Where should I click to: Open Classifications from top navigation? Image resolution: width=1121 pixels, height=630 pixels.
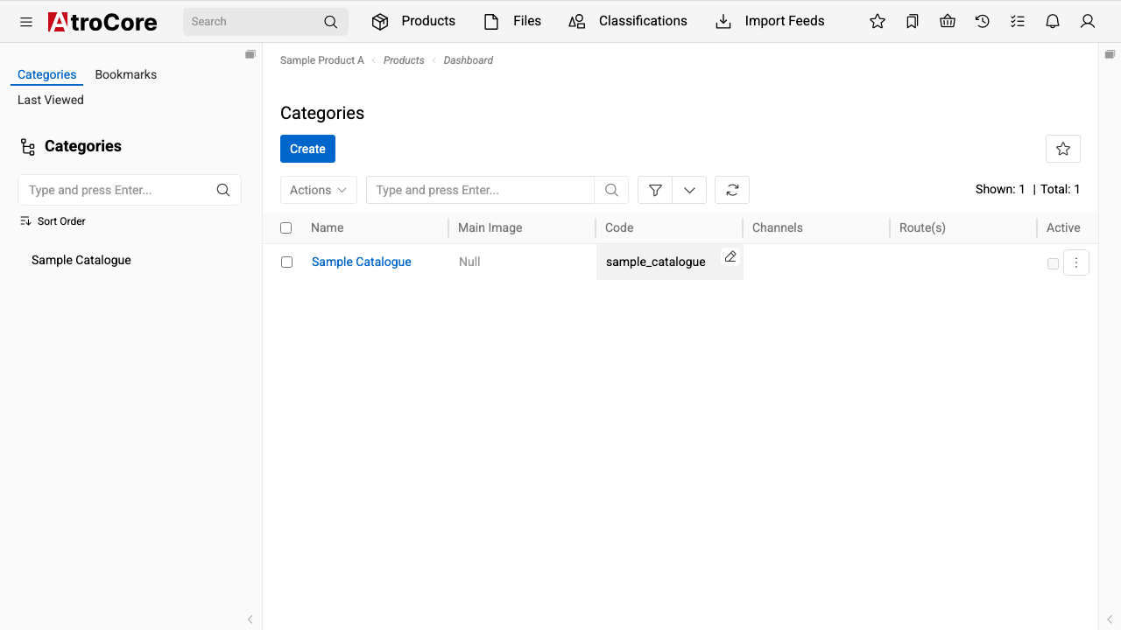[x=628, y=21]
